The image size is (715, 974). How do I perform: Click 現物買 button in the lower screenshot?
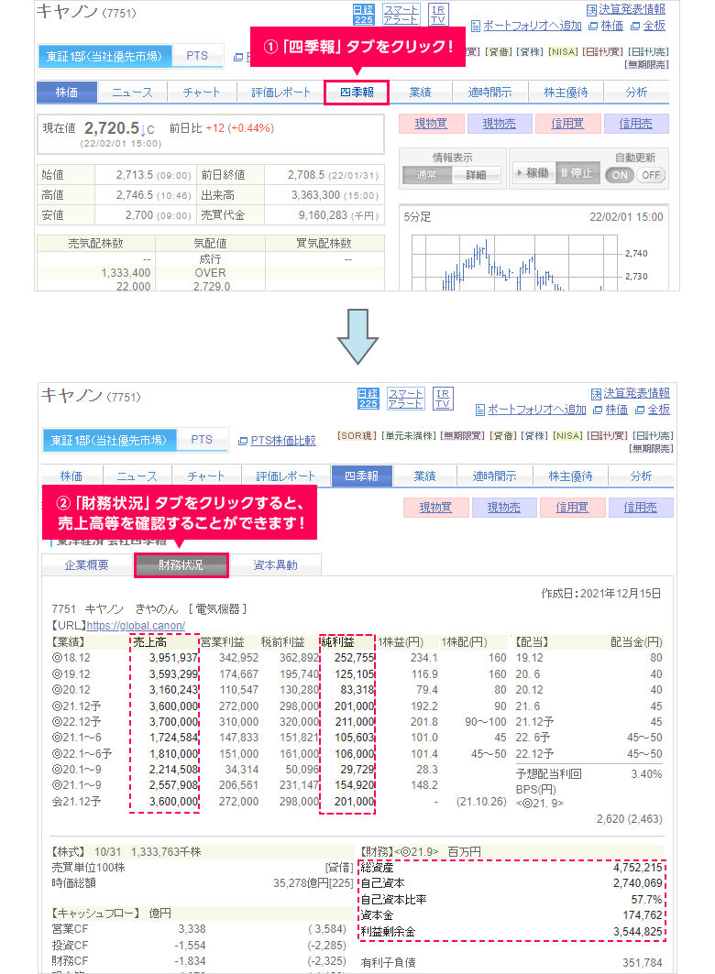pos(435,508)
